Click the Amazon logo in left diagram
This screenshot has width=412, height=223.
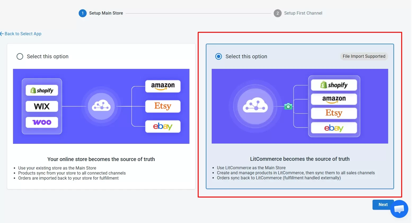coord(163,86)
